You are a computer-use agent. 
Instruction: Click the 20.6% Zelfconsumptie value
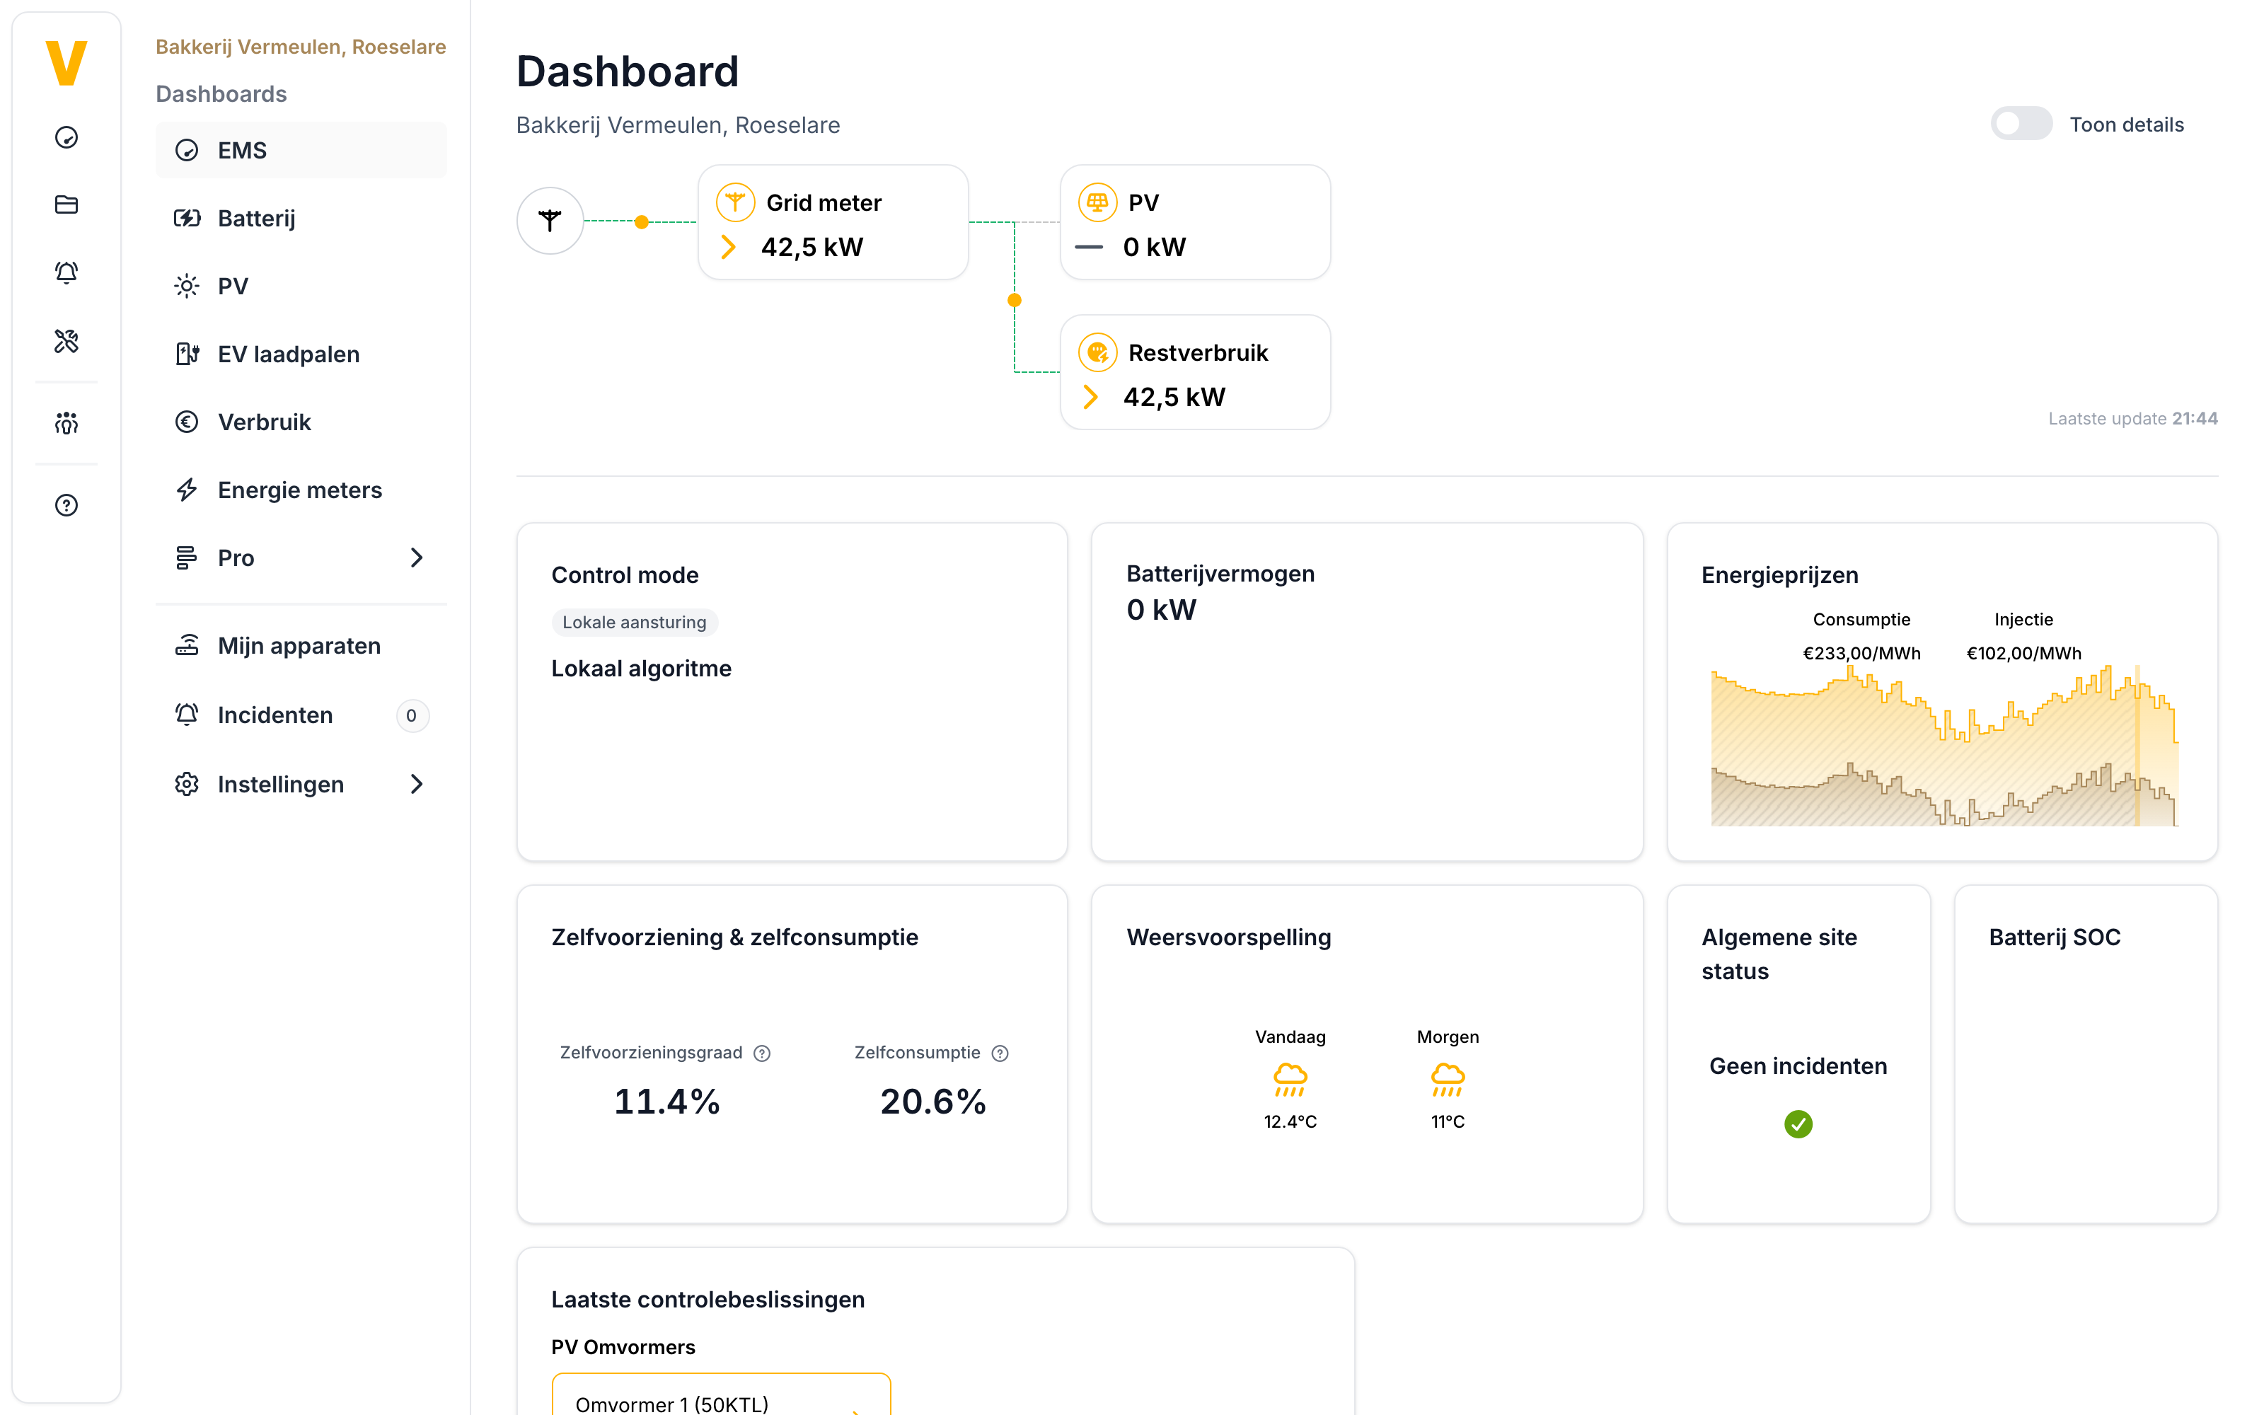(932, 1102)
